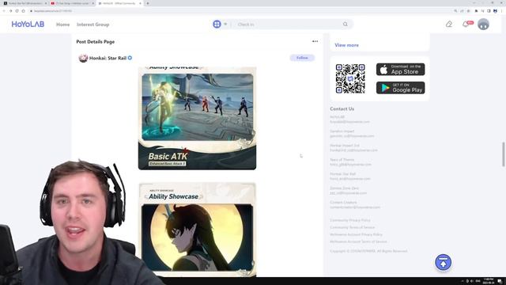Click the back-to-top floating button

point(443,262)
